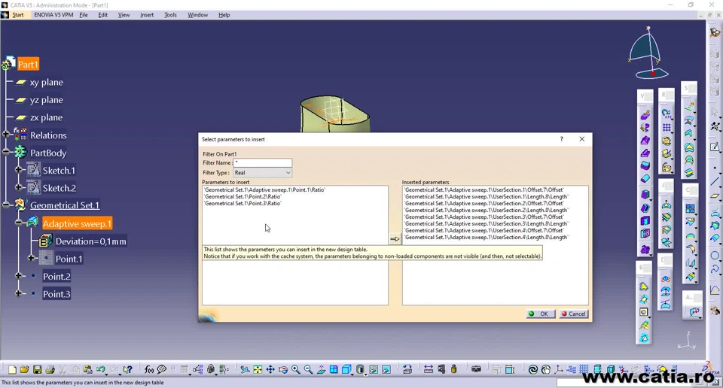Click the Isometric view cube icon
Image resolution: width=723 pixels, height=388 pixels.
346,369
